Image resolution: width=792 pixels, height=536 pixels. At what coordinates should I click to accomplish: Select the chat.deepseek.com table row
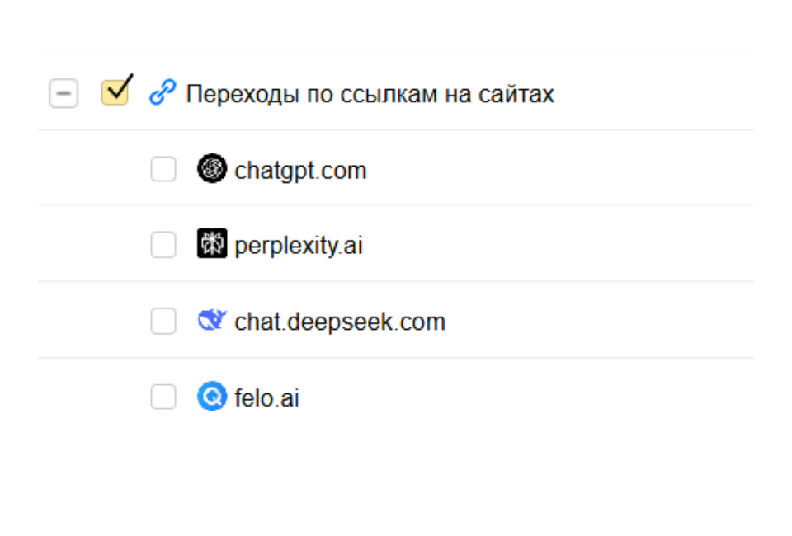[x=577, y=321]
